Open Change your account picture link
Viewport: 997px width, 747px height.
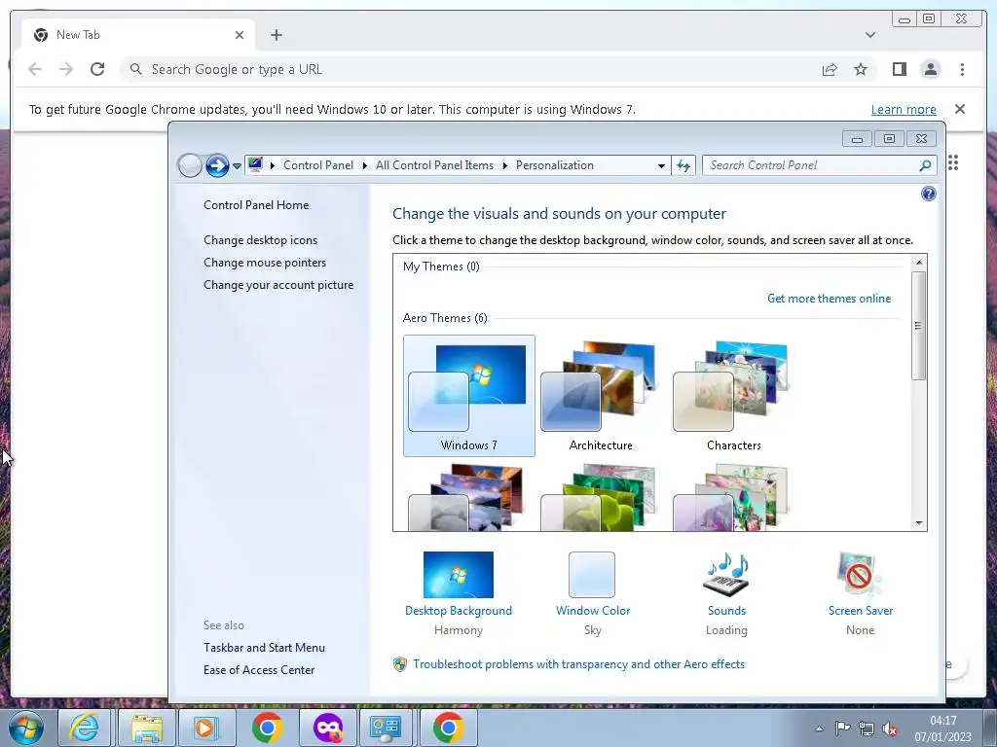278,285
